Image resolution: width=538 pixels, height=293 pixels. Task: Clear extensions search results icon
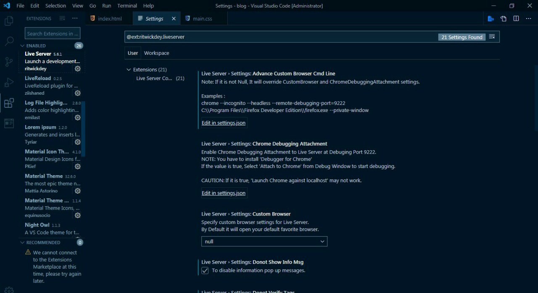click(62, 19)
